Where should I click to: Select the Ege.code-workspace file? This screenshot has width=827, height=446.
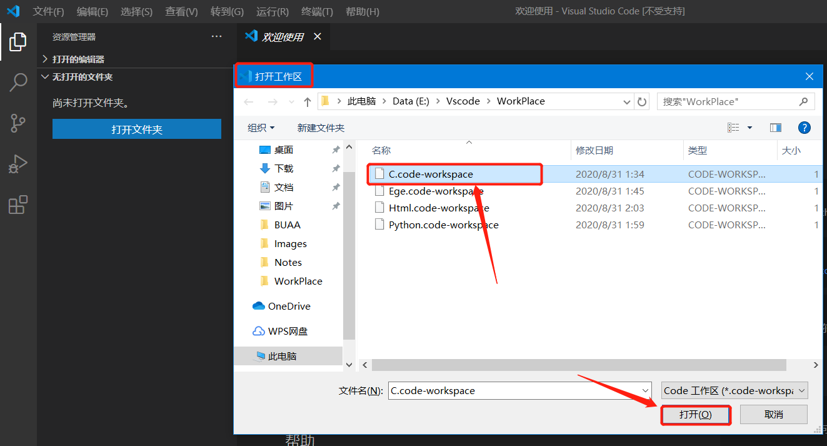pos(436,191)
